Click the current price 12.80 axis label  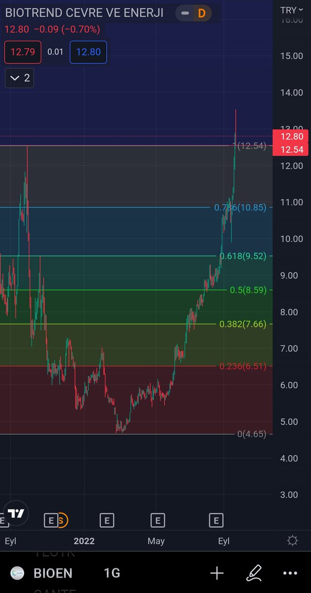(x=291, y=137)
